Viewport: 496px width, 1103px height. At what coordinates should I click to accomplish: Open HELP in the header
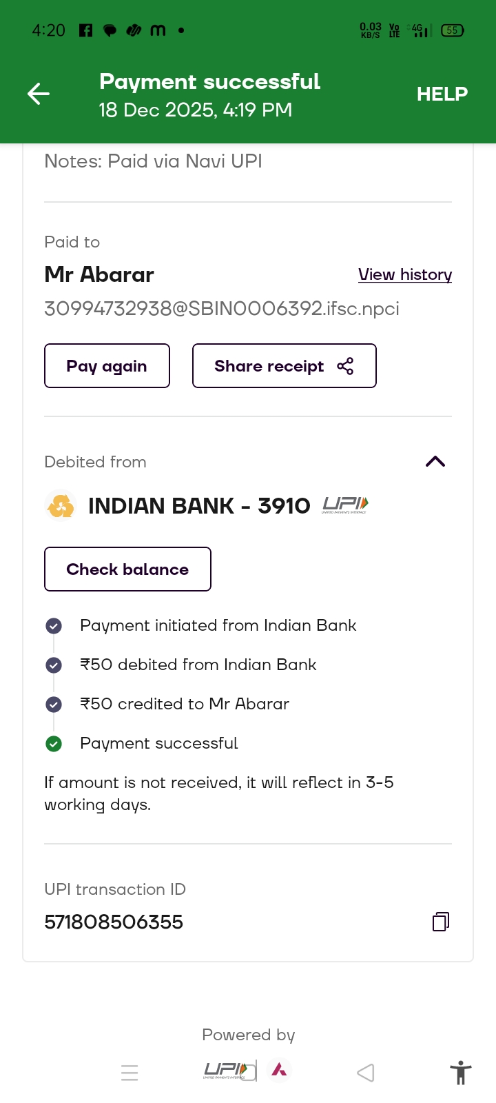[x=442, y=94]
